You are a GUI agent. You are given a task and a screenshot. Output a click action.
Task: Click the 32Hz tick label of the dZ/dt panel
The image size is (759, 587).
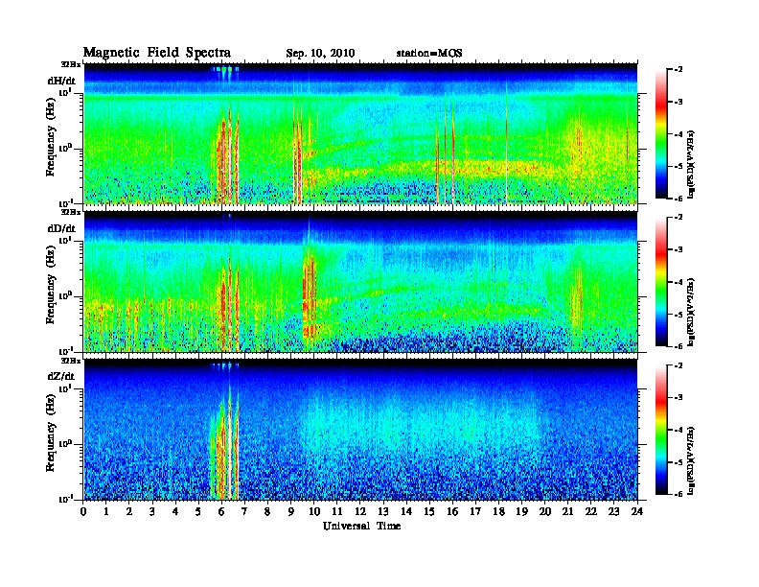point(71,361)
